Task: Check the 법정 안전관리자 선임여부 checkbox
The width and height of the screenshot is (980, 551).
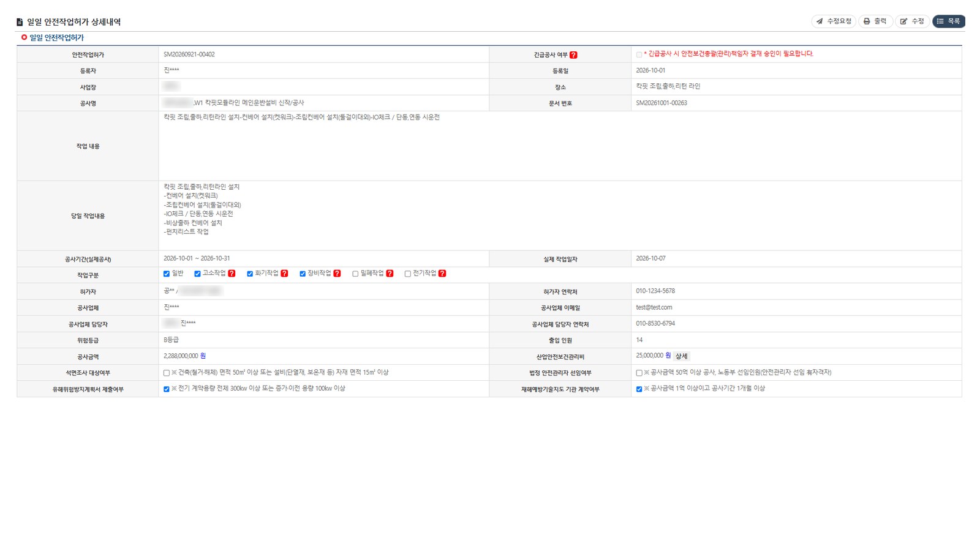Action: [639, 373]
